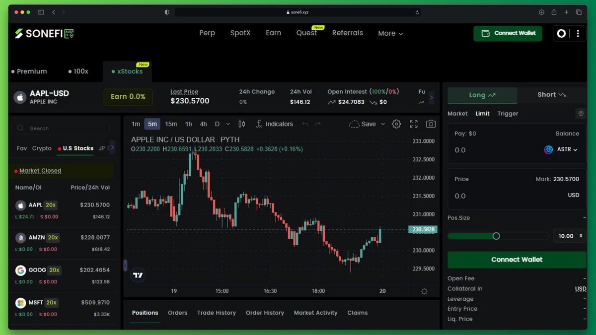Open Perp navigation item
This screenshot has height=335, width=596.
[x=207, y=33]
